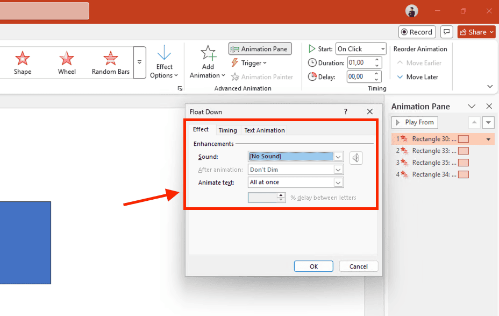Choose the Shape animation effect
The height and width of the screenshot is (316, 499).
[x=22, y=62]
